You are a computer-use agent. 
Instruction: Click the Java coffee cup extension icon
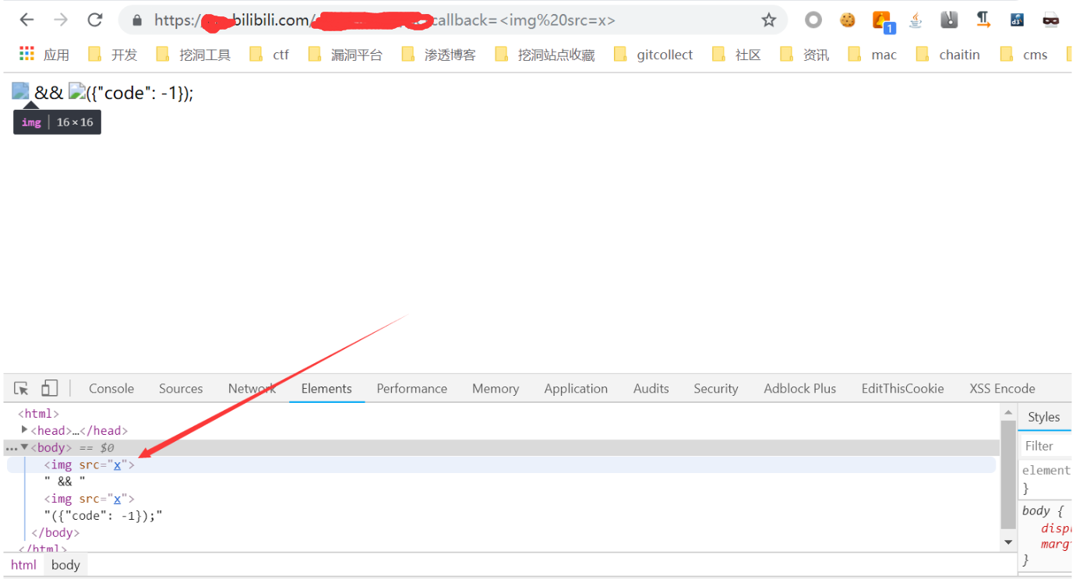tap(915, 19)
